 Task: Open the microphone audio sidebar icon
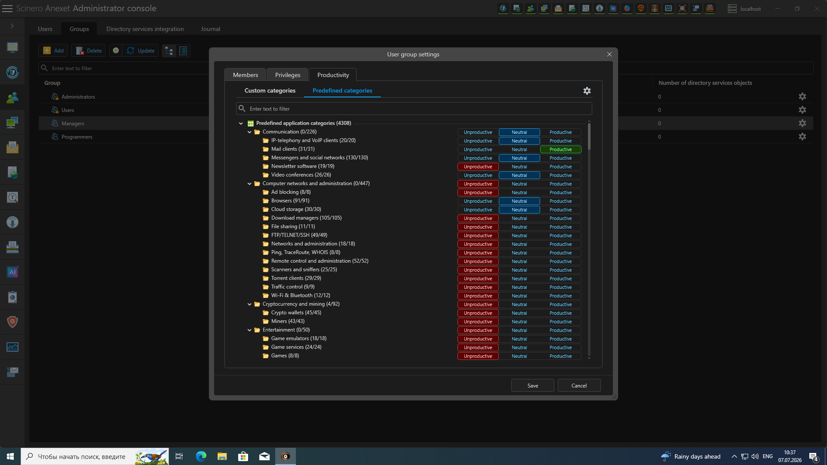pos(12,223)
